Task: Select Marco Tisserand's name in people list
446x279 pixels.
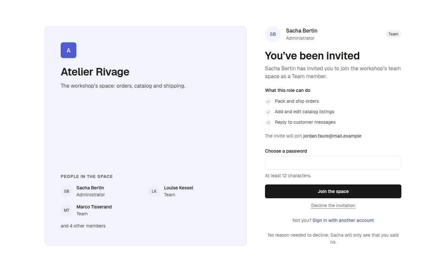Action: click(94, 207)
